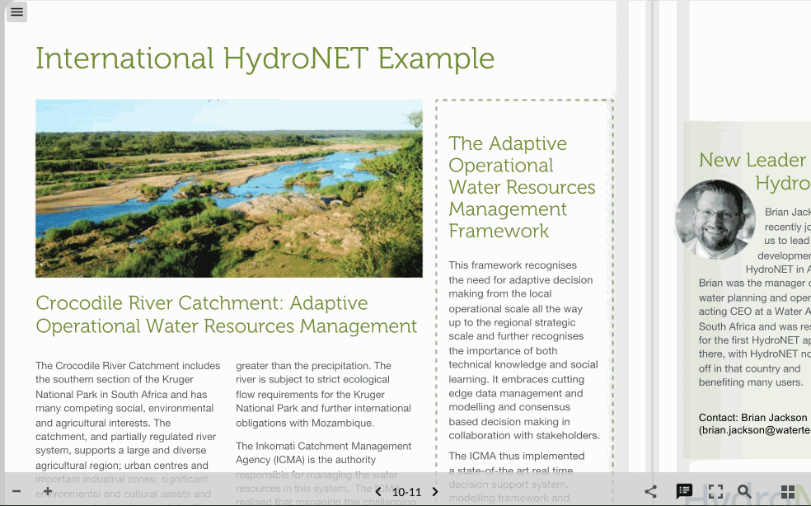Screen dimensions: 811x506
Task: Click the brian.jackson email address
Action: 755,430
